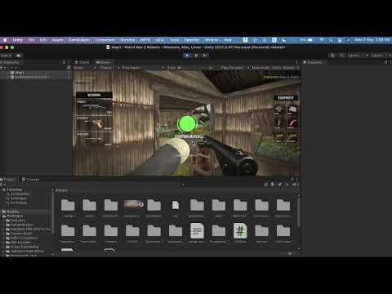Open the GameObject menu
The width and height of the screenshot is (392, 294).
click(x=79, y=40)
